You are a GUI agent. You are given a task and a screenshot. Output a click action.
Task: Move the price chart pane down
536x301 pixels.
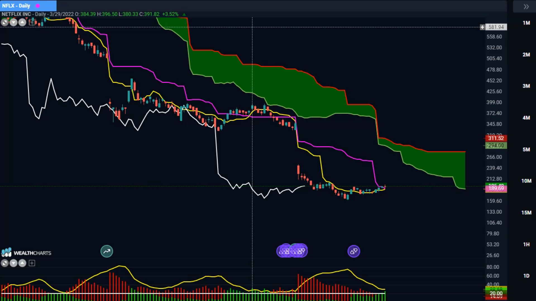point(13,22)
